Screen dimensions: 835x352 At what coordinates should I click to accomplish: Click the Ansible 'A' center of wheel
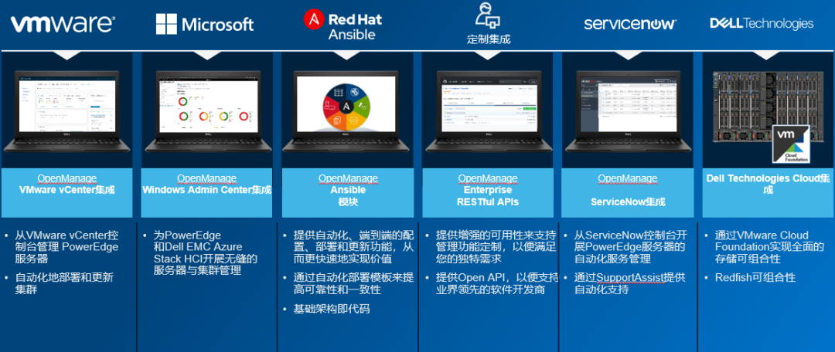(x=346, y=107)
